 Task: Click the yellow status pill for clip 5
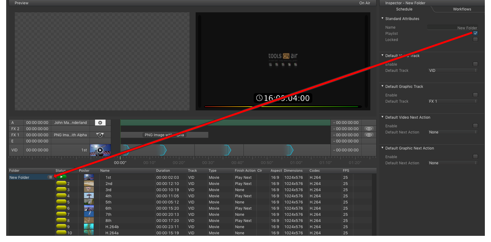pos(61,202)
